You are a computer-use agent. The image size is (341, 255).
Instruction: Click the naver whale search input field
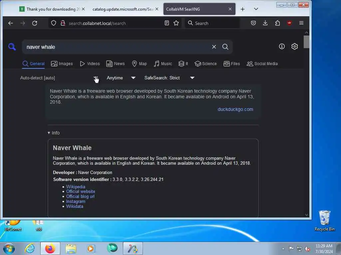118,47
